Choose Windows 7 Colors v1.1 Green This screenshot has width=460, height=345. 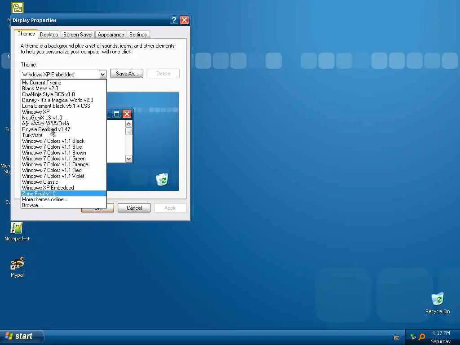coord(64,159)
